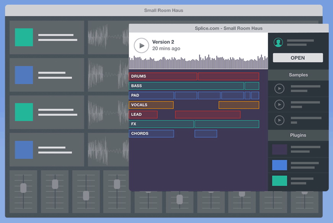The image size is (333, 223).
Task: Select the green plugin icon
Action: coord(279,181)
